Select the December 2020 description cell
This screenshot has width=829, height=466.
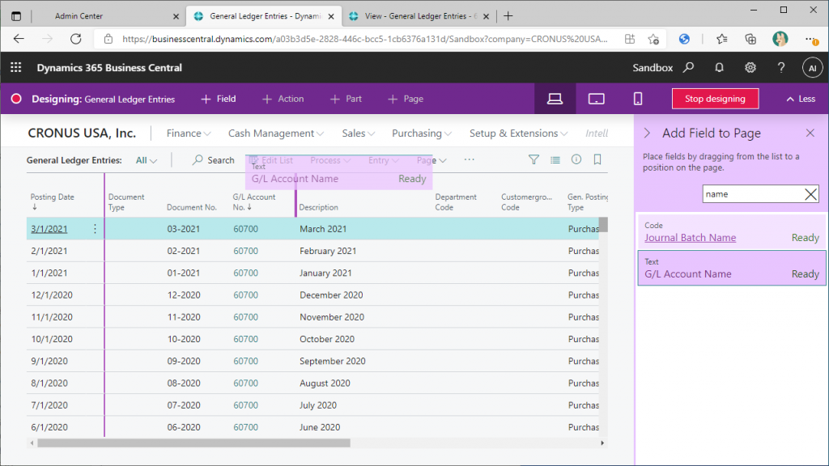[x=331, y=294]
